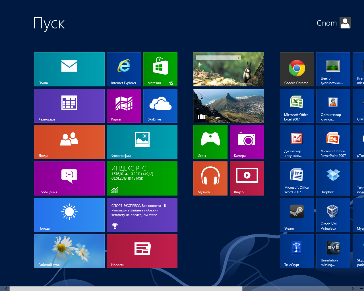Screen dimensions: 364x291
Task: Open the Карты maps tile
Action: 124,106
